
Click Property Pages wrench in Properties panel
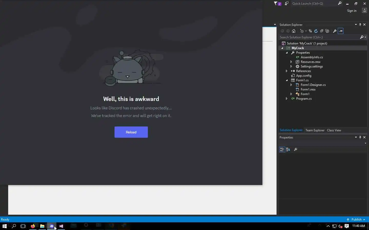tap(295, 149)
